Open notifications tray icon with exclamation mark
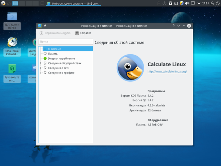This screenshot has width=221, height=166. coord(165,3)
